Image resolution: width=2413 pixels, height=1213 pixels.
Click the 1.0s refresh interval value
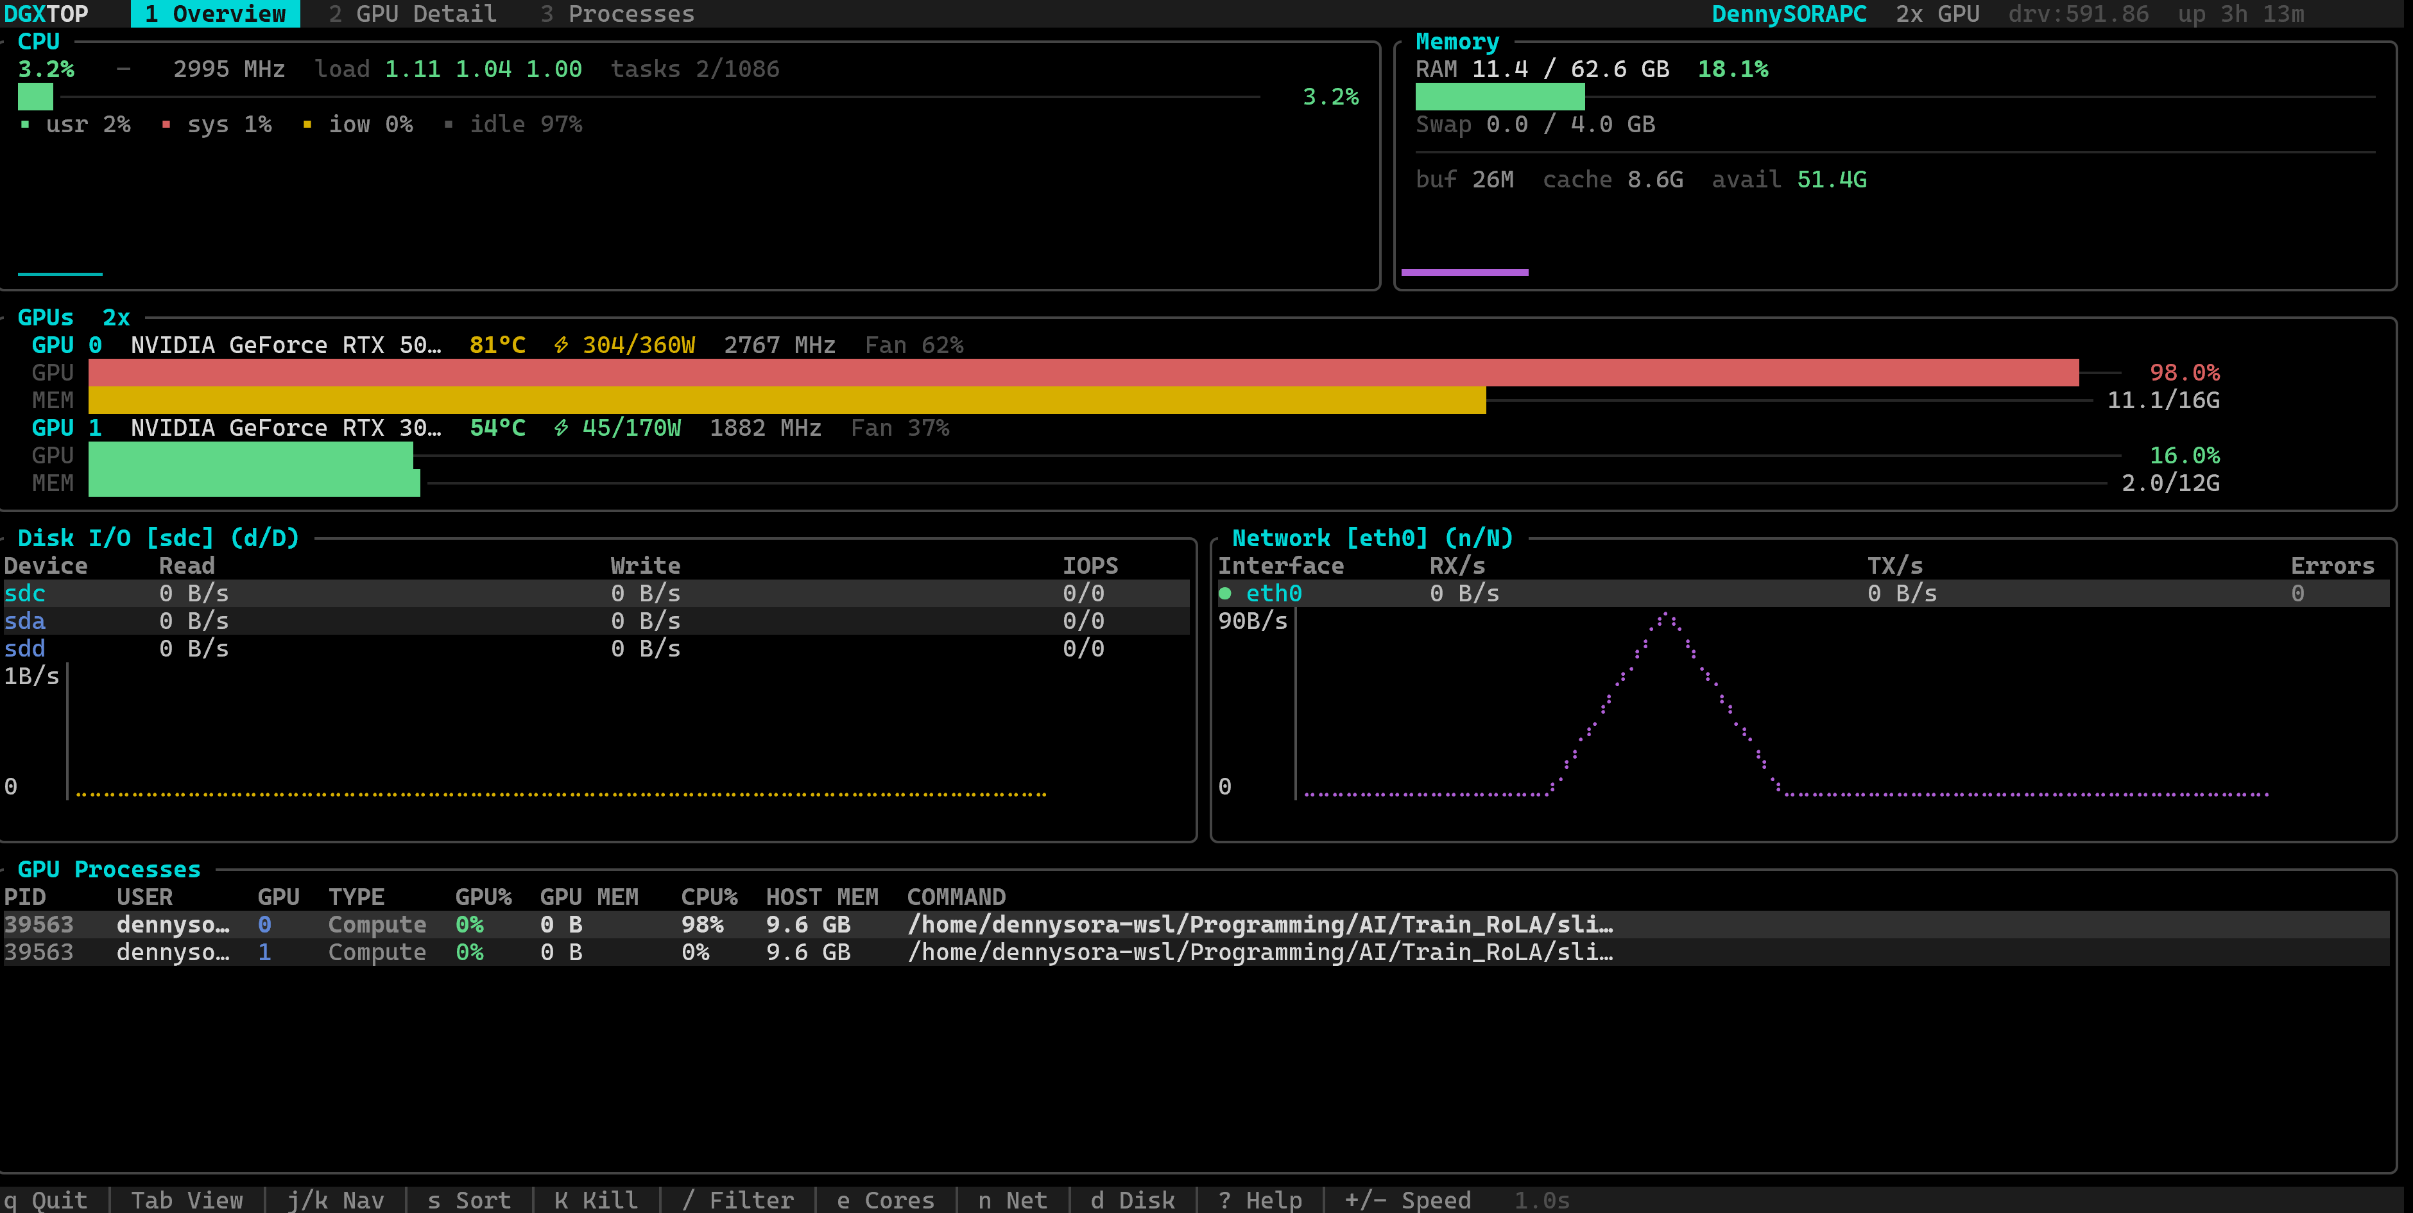1542,1200
